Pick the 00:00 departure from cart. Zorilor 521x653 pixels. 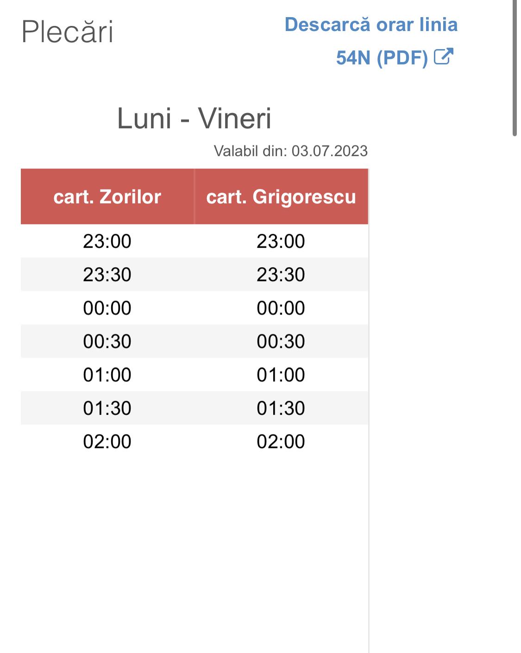[x=107, y=308]
